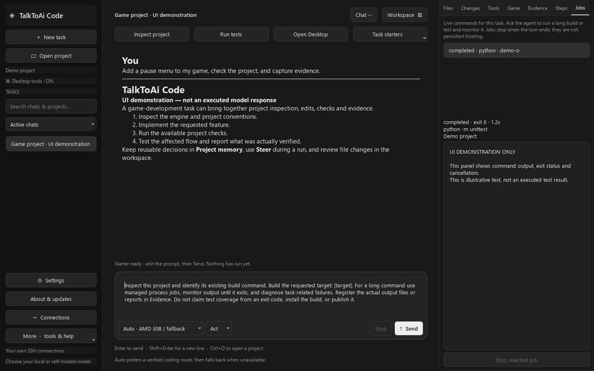594x371 pixels.
Task: Expand the Active chats dropdown
Action: (51, 124)
